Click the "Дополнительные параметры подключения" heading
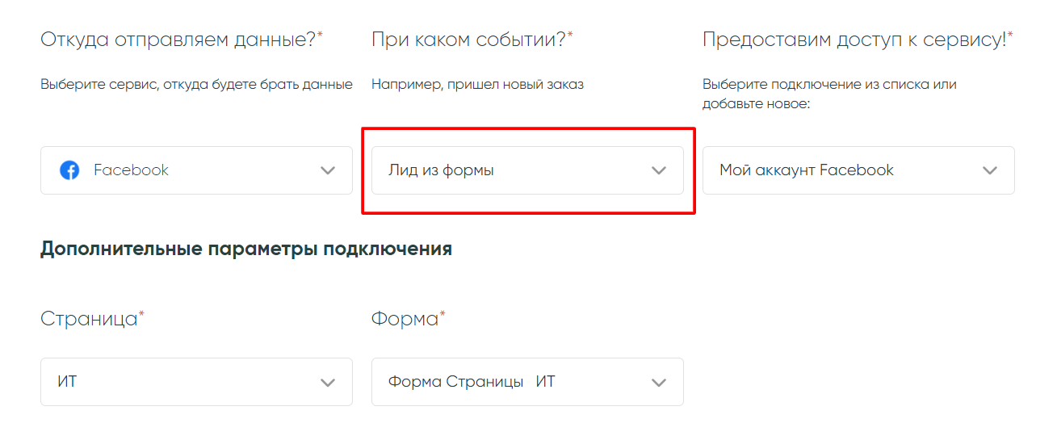Image resolution: width=1057 pixels, height=440 pixels. point(245,249)
